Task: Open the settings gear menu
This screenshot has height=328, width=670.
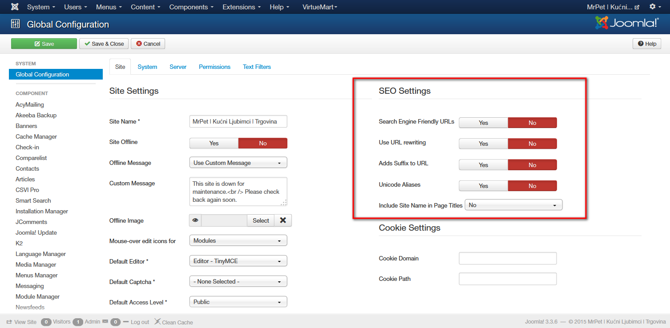Action: pyautogui.click(x=653, y=7)
